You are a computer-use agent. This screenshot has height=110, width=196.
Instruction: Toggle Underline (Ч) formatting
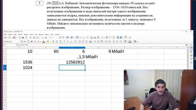pyautogui.click(x=38, y=42)
